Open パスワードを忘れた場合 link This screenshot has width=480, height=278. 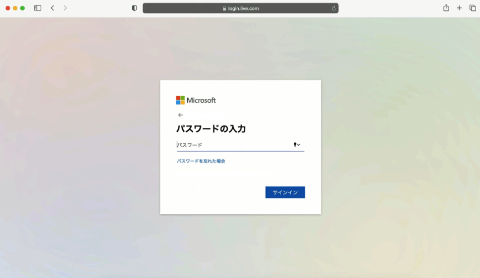click(201, 161)
